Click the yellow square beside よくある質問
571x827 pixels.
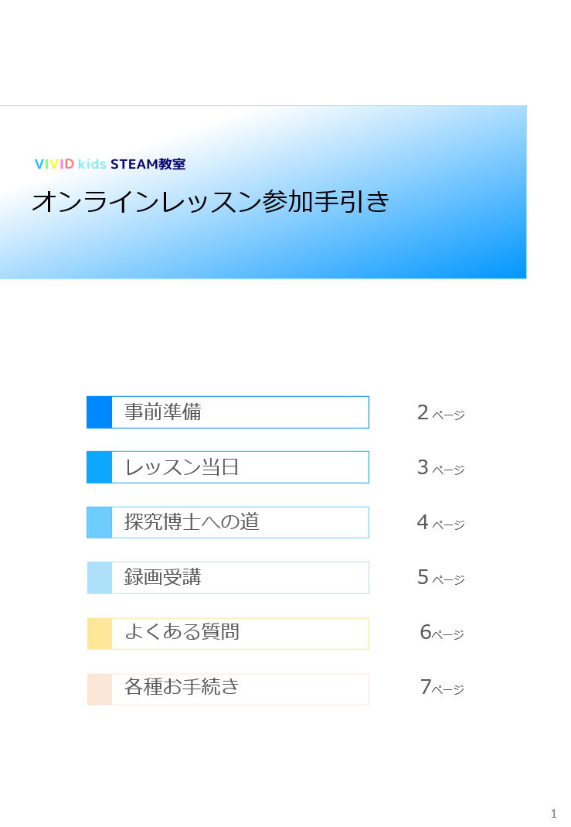pyautogui.click(x=99, y=634)
